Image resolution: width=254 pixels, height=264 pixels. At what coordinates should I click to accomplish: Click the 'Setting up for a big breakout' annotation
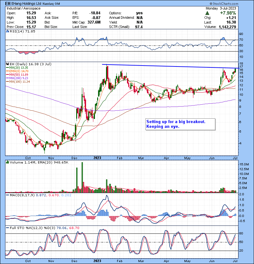(180, 124)
